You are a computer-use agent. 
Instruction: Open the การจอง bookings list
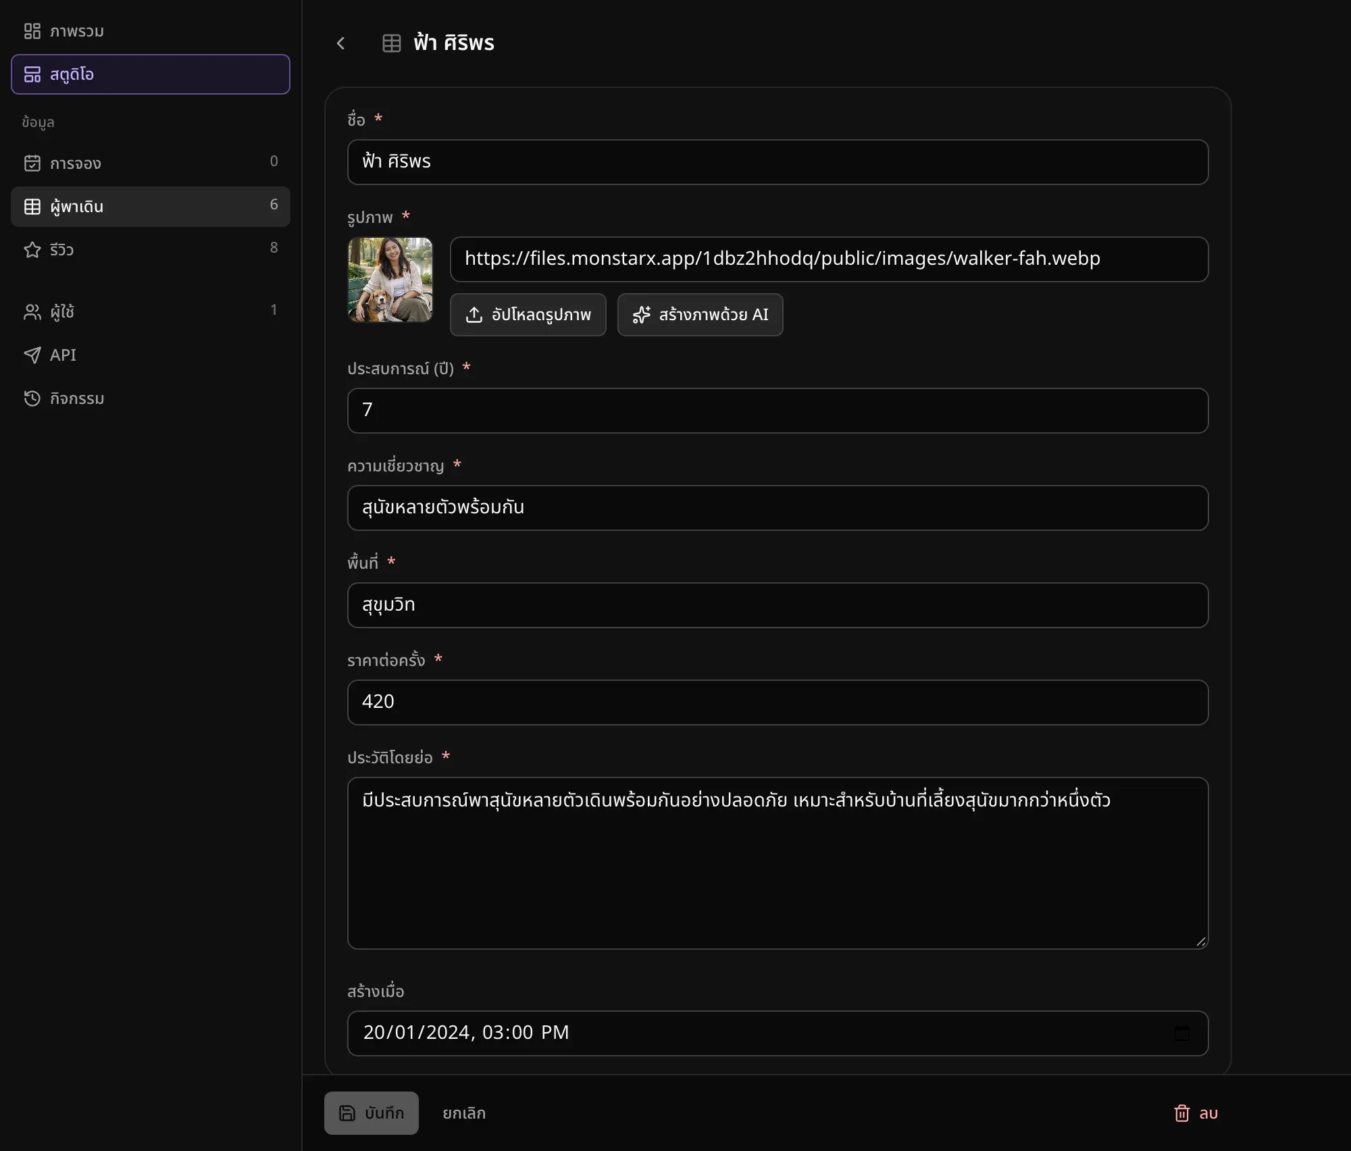click(x=150, y=163)
